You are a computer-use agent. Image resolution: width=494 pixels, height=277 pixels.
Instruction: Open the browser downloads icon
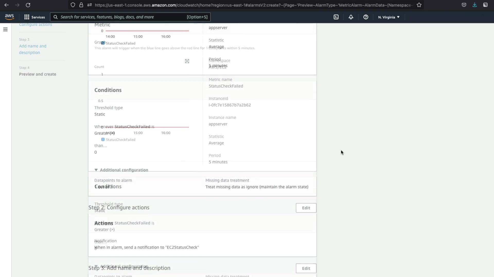click(x=474, y=5)
